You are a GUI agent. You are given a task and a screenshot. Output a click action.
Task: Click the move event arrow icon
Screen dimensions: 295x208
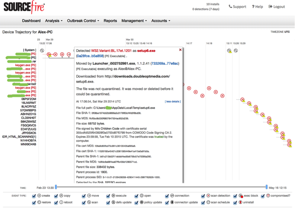click(x=69, y=54)
